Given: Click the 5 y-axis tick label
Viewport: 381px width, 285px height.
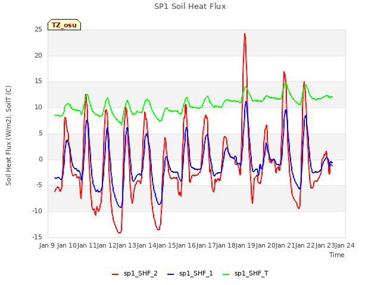Looking at the screenshot, I should click(x=40, y=133).
